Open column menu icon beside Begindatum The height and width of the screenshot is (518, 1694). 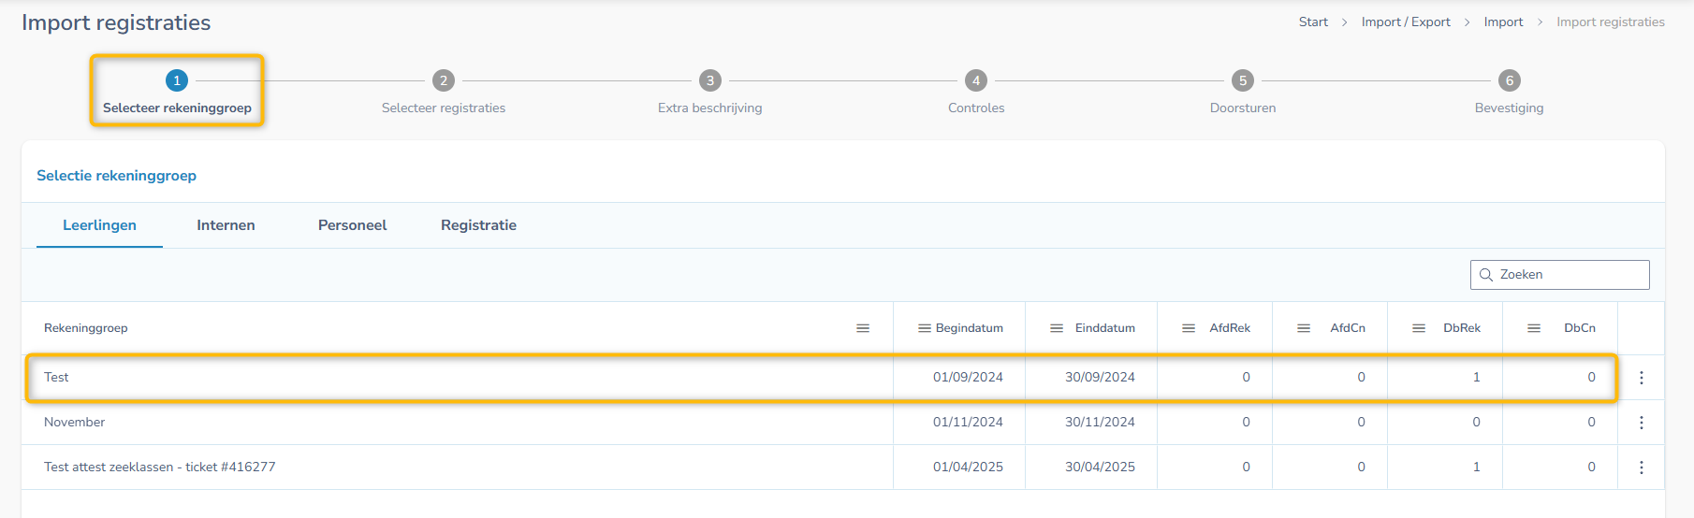click(924, 328)
